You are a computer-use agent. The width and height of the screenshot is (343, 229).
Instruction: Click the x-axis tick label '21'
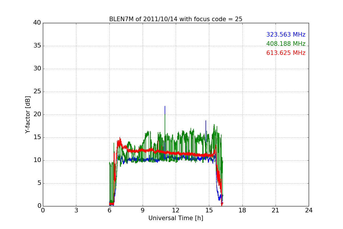276,210
